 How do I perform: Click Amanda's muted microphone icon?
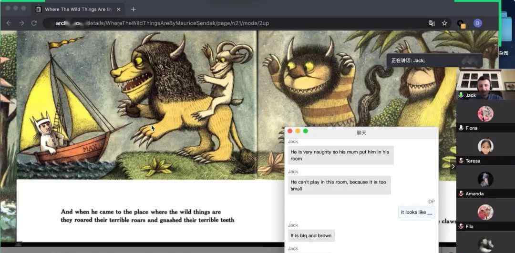461,193
